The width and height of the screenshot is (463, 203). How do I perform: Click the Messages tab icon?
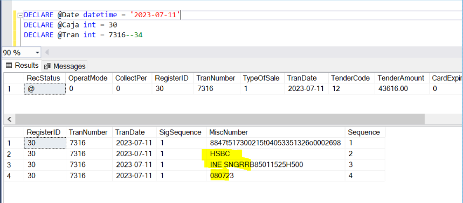[47, 66]
